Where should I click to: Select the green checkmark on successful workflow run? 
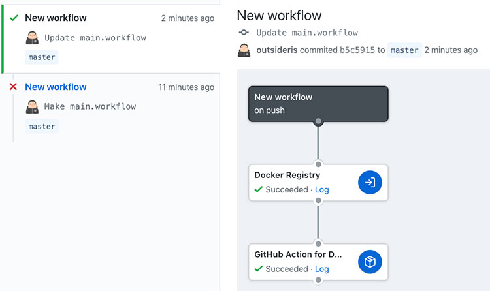14,18
